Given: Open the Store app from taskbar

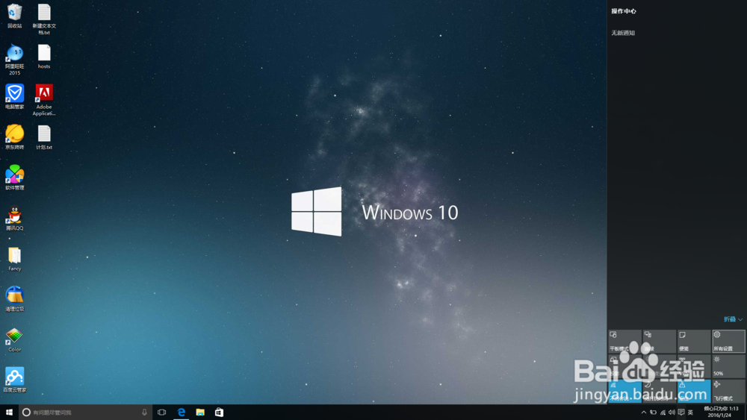Looking at the screenshot, I should (219, 413).
